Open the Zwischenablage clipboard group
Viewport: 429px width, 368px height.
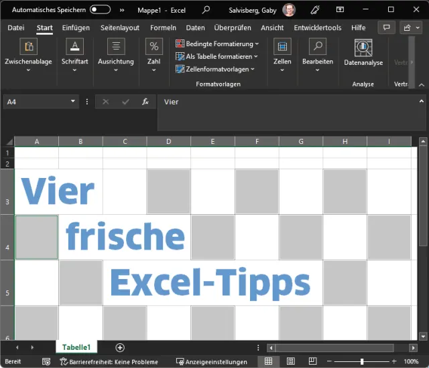click(28, 54)
